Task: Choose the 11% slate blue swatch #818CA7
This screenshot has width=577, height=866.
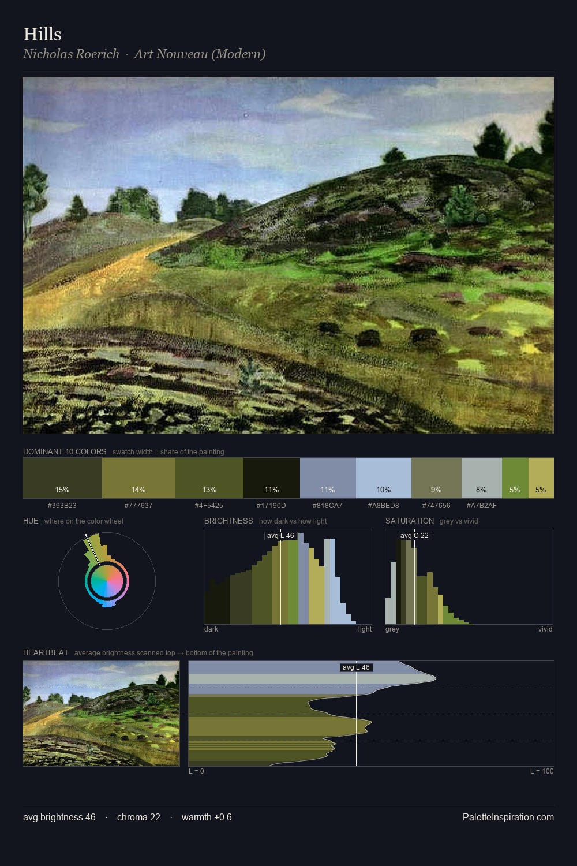Action: coord(328,478)
